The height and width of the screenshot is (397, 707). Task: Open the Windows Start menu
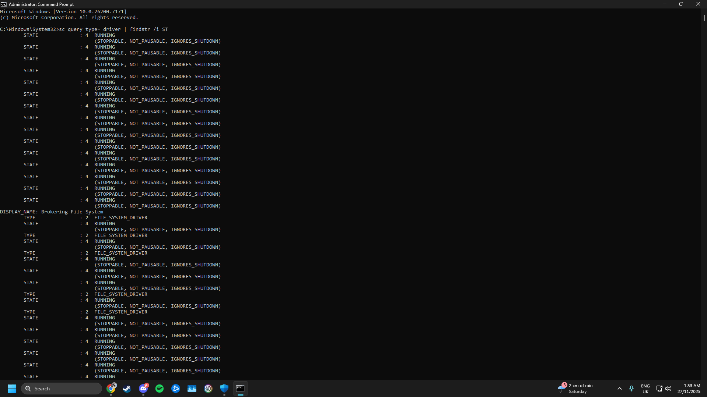[x=12, y=389]
